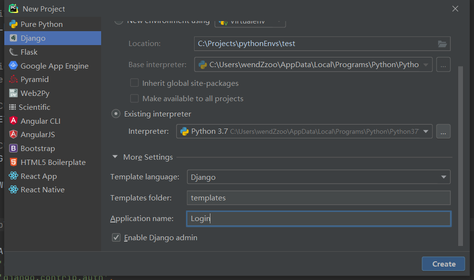Select React App project type

pos(53,175)
